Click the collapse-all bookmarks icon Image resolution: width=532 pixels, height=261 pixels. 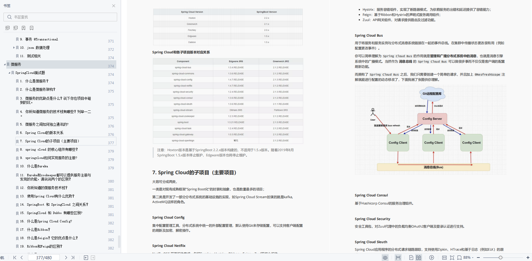tap(16, 28)
